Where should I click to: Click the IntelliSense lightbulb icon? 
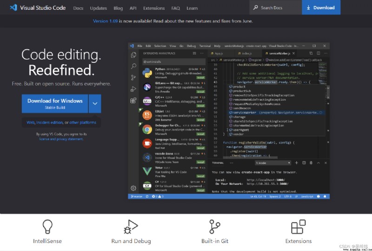click(x=47, y=226)
